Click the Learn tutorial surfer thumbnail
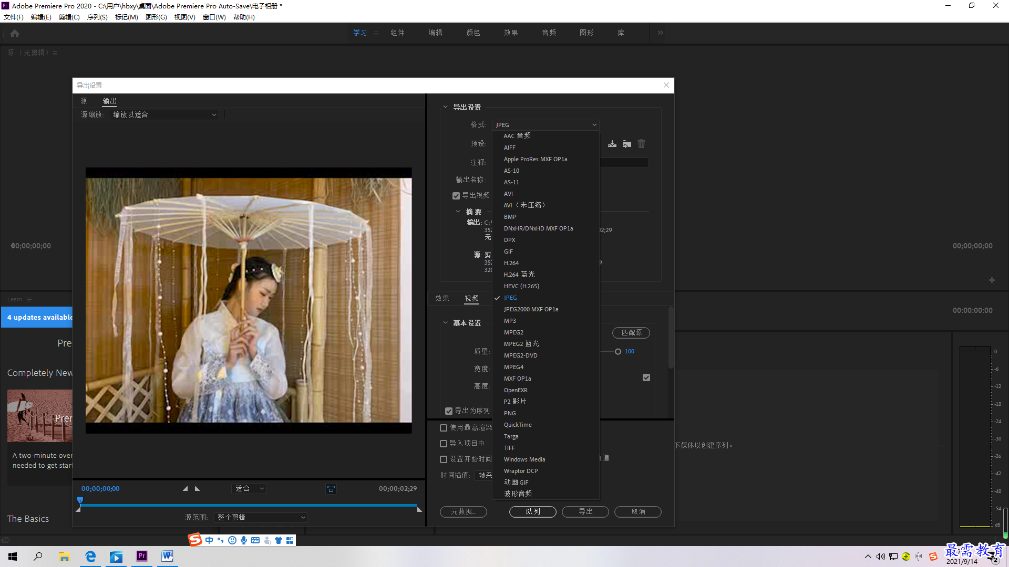The image size is (1009, 567). (40, 416)
